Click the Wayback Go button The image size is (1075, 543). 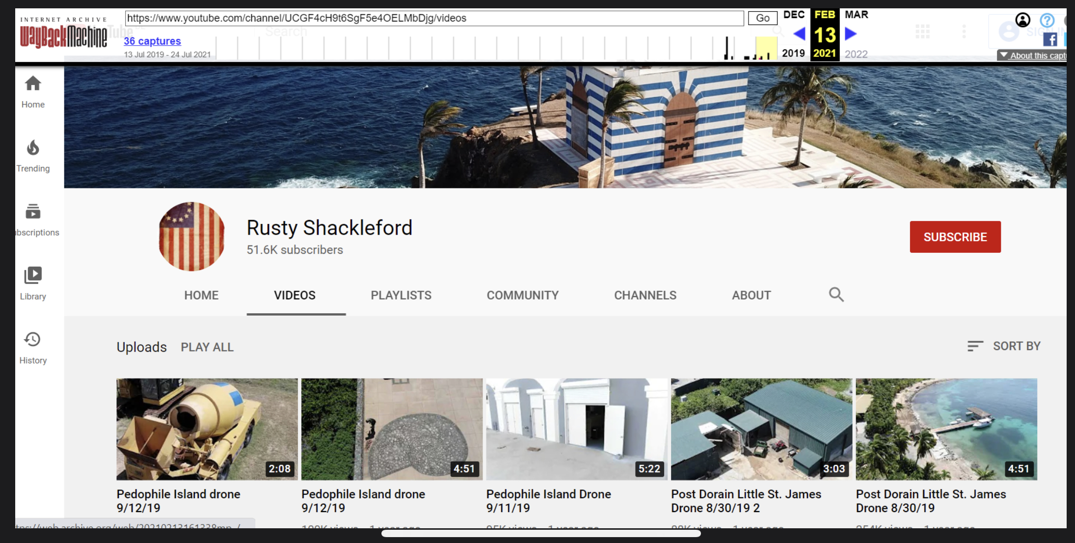[762, 18]
